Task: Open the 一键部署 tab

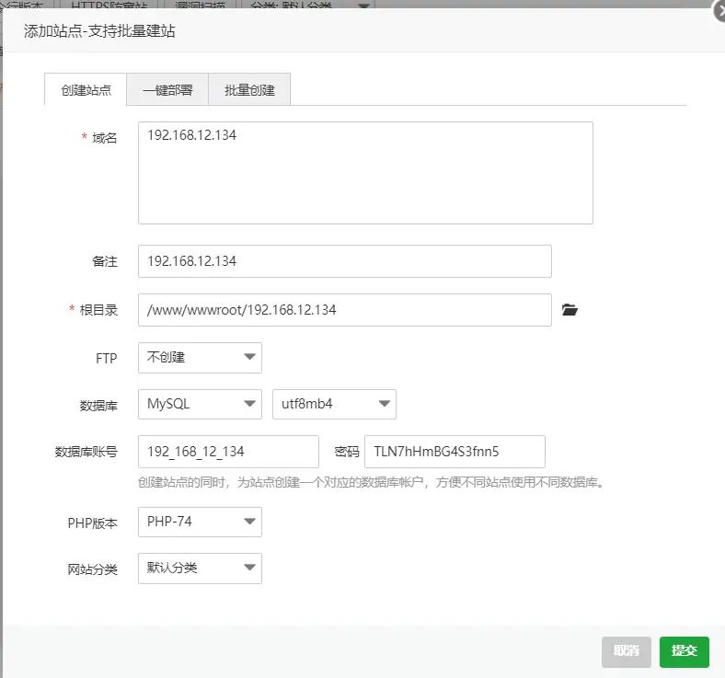Action: coord(167,90)
